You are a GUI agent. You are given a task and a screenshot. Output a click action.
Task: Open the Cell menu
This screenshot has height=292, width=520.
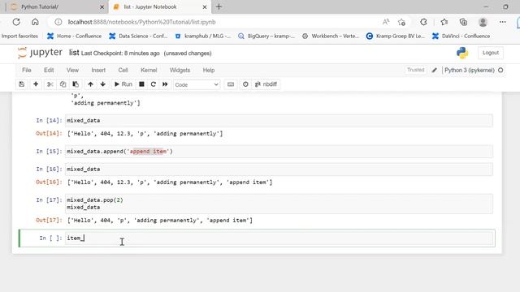click(123, 71)
